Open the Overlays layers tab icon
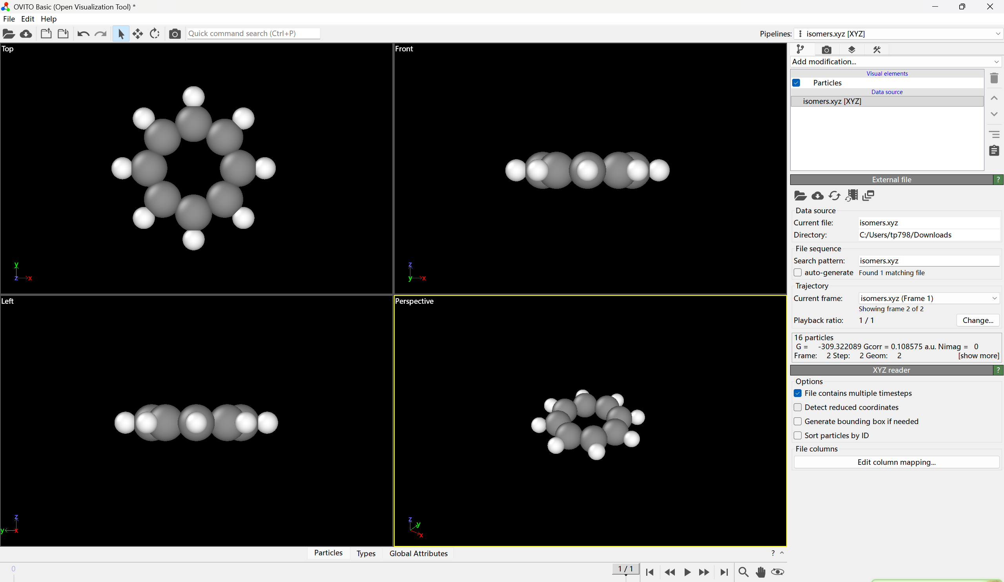1004x582 pixels. pos(851,49)
